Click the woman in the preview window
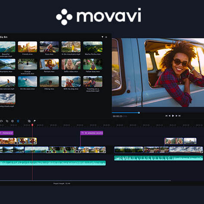 180,73
